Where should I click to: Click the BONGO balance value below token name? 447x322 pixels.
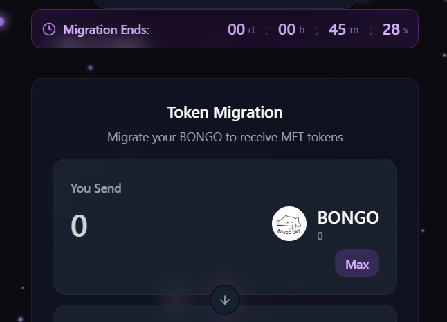320,236
